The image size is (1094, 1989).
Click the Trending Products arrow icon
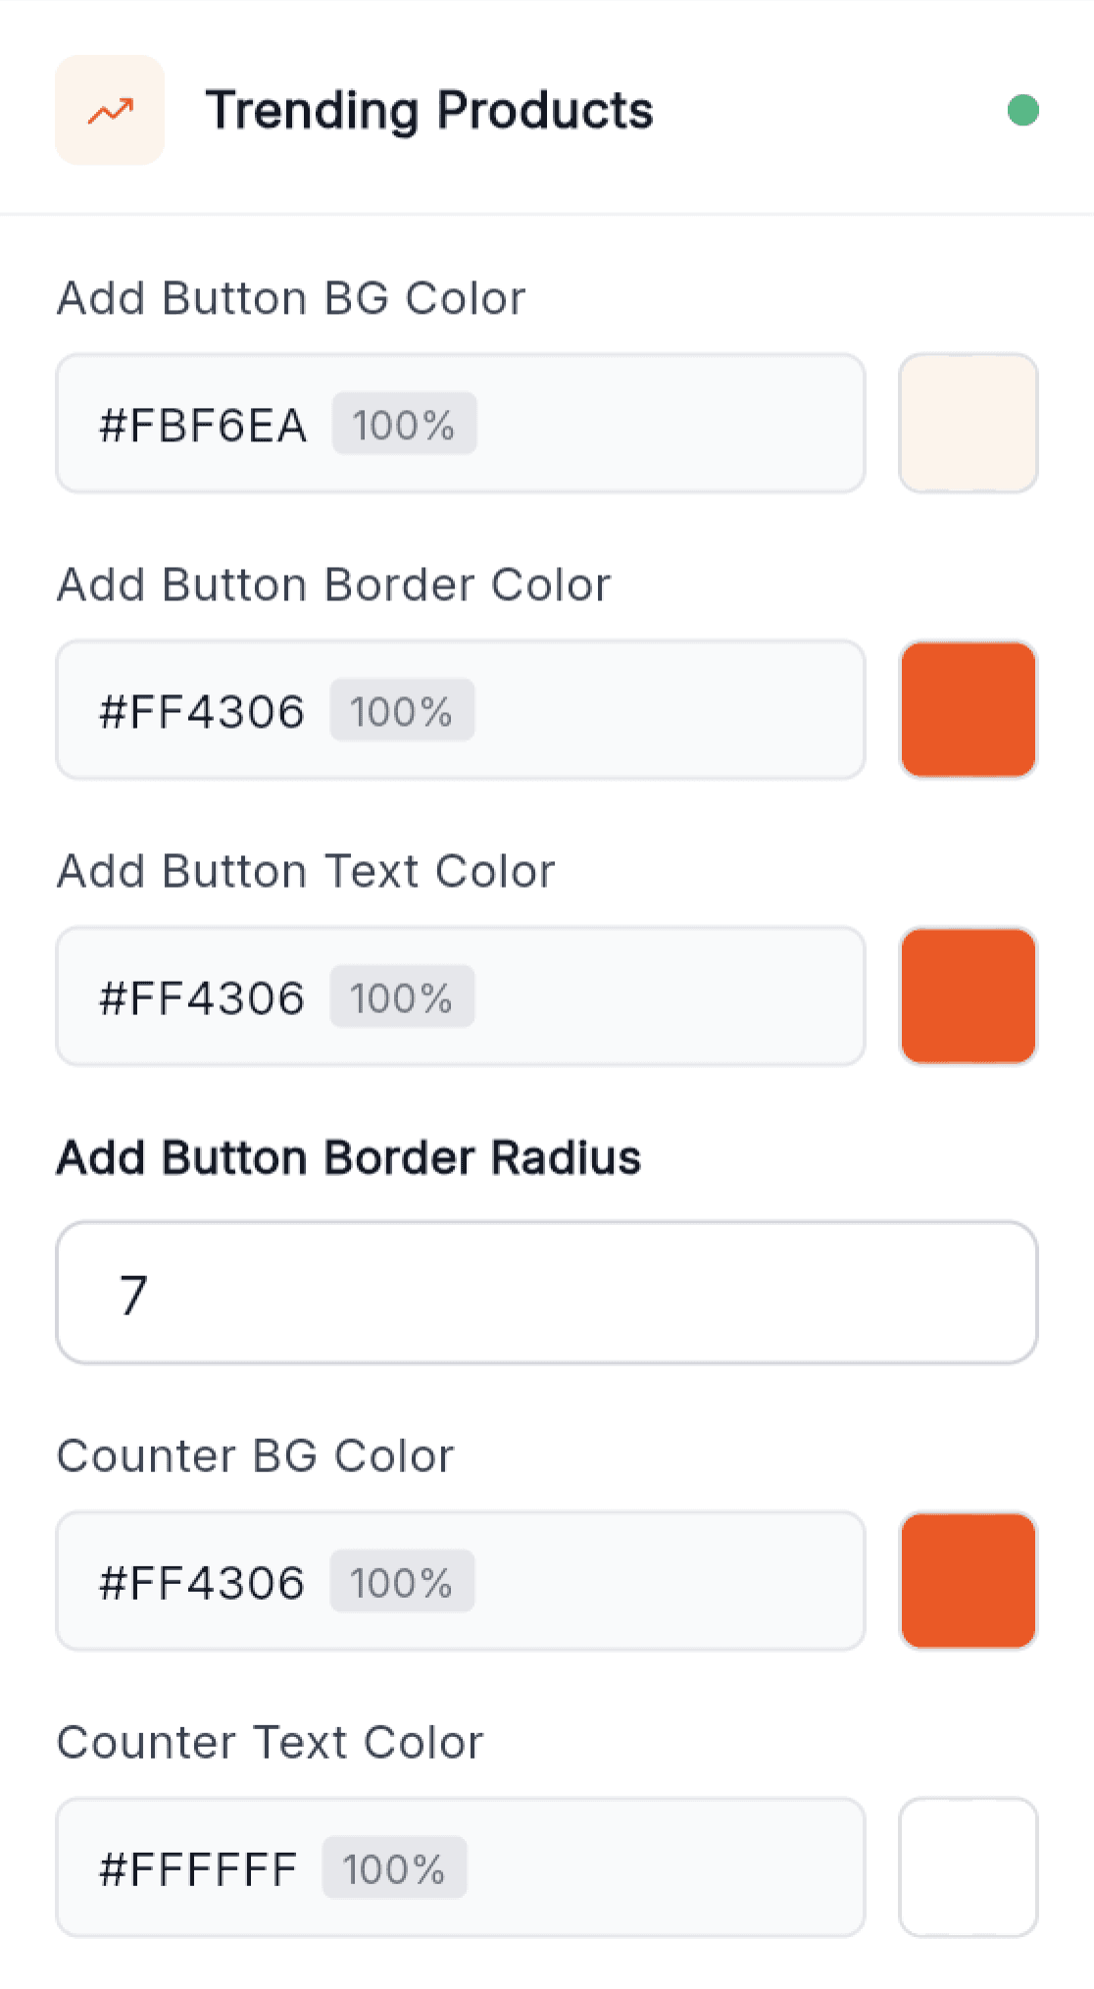point(110,110)
